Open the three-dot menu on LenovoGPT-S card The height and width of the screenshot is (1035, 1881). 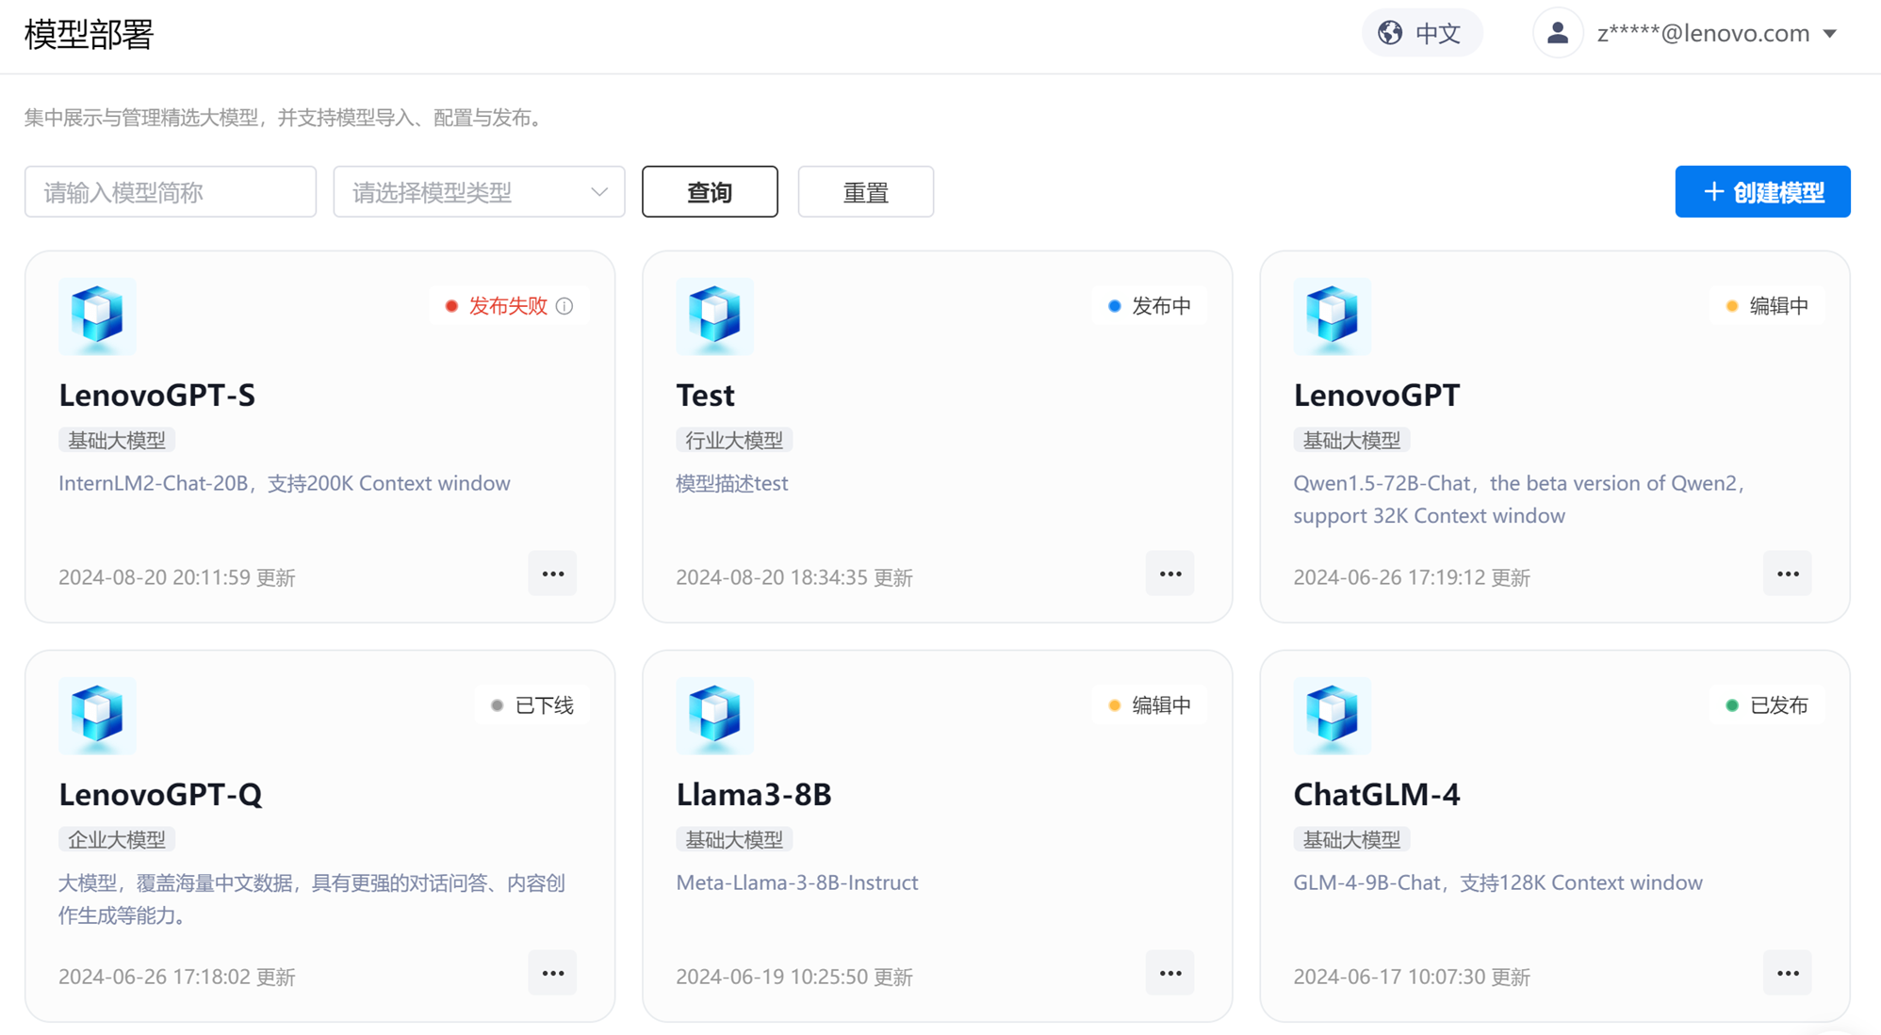(x=552, y=574)
